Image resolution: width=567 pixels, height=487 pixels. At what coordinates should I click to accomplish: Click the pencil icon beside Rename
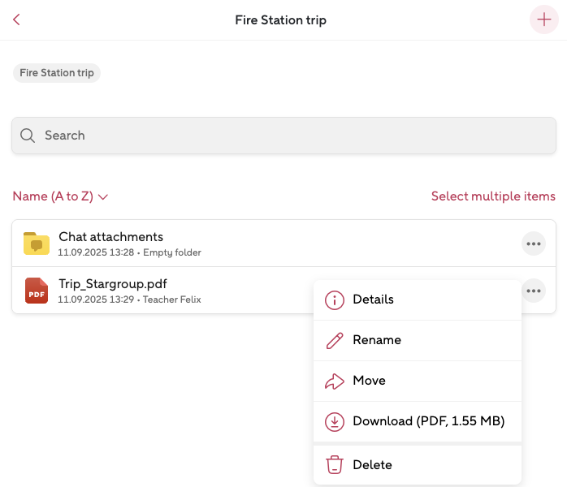click(x=334, y=340)
